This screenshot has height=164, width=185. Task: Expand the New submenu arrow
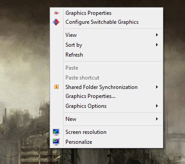click(x=157, y=119)
